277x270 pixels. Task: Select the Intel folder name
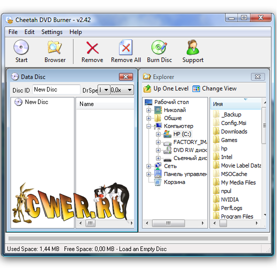(226, 157)
